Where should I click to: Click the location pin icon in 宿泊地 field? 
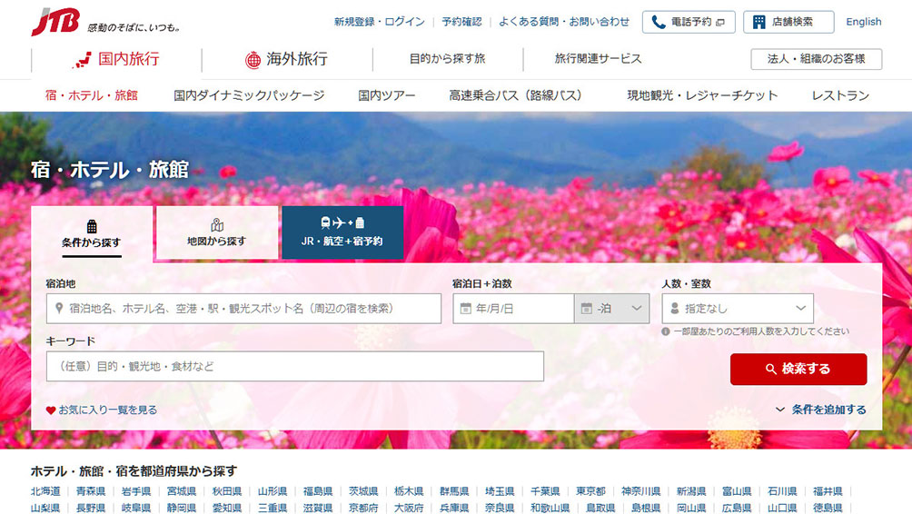[59, 308]
